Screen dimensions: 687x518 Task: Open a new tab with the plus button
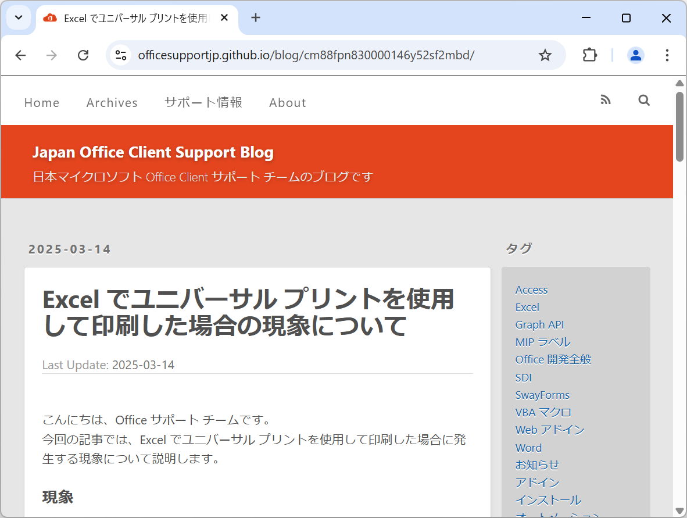pyautogui.click(x=255, y=17)
